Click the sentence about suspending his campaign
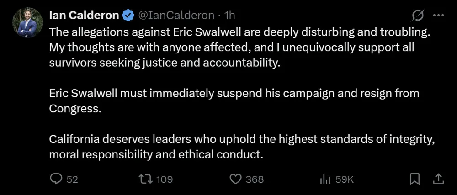Viewport: 457px width, 195px height. [234, 100]
